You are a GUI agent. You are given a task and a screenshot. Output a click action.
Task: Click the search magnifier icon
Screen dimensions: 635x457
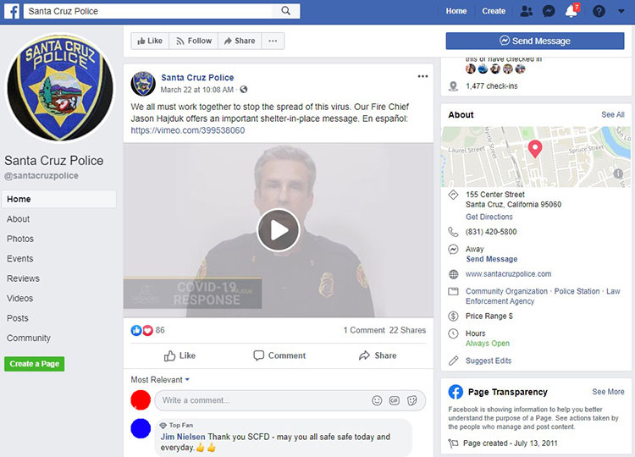point(286,11)
